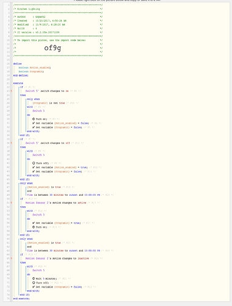Click the variable icon on line 42 Set variable
This screenshot has width=232, height=306.
[x=34, y=167]
